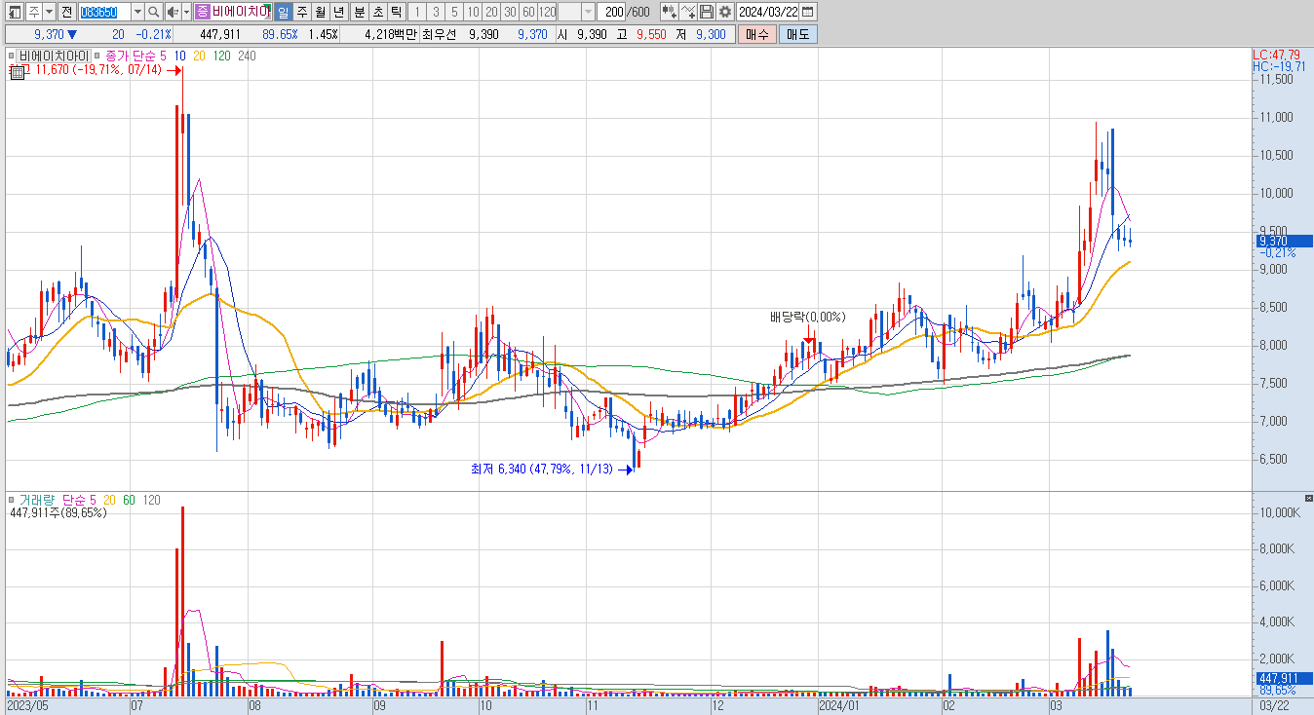Toggle the square before 거래량 legend

point(12,500)
